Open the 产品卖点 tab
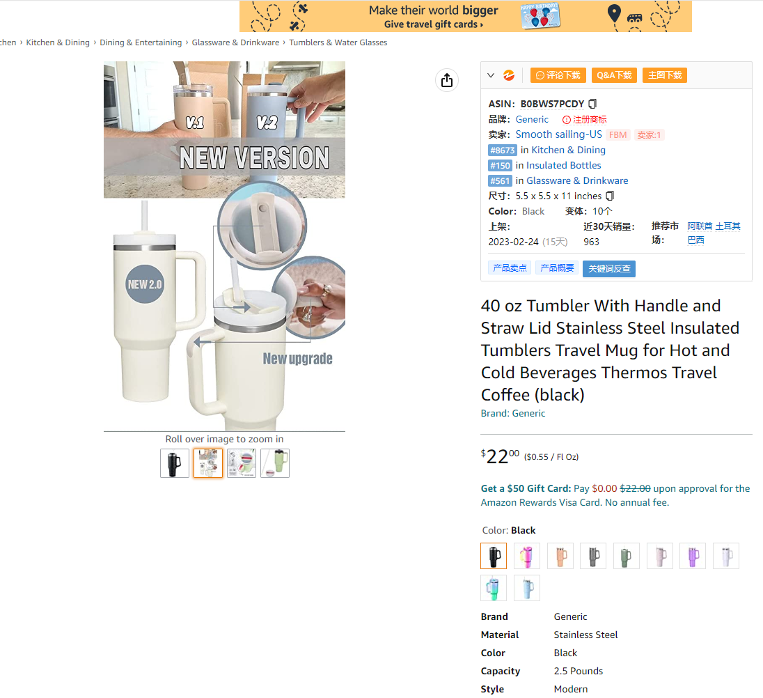 (510, 267)
